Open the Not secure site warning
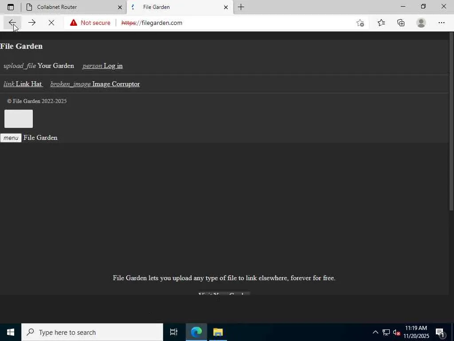The image size is (454, 341). 90,23
